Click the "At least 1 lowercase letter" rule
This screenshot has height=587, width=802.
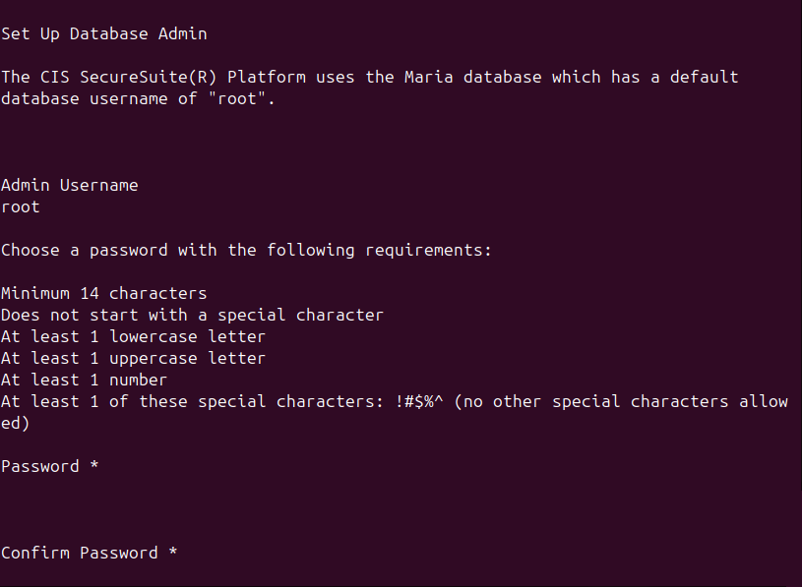[x=133, y=336]
